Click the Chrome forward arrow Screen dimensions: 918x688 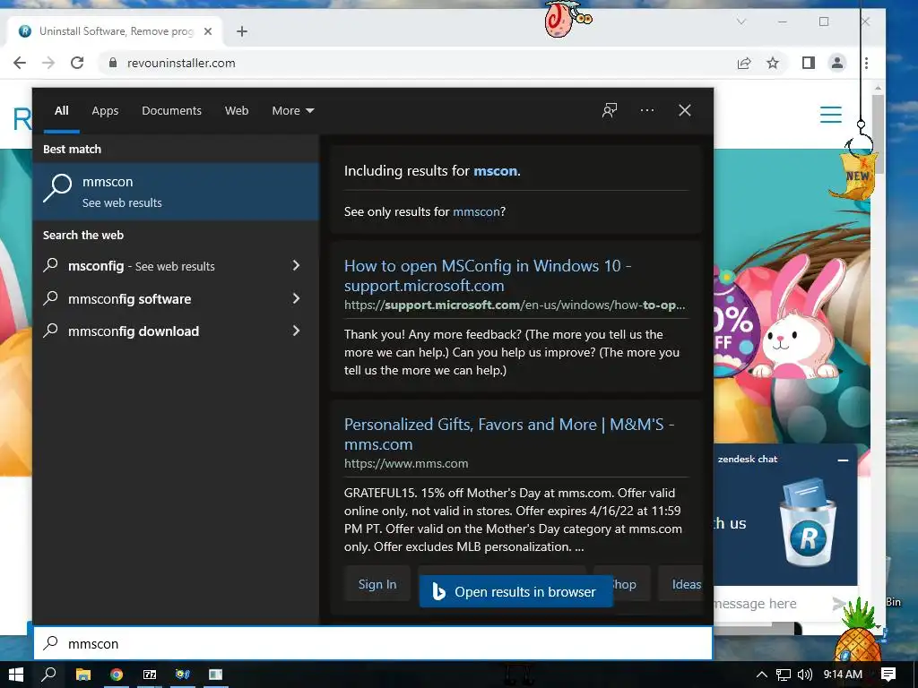[x=48, y=63]
